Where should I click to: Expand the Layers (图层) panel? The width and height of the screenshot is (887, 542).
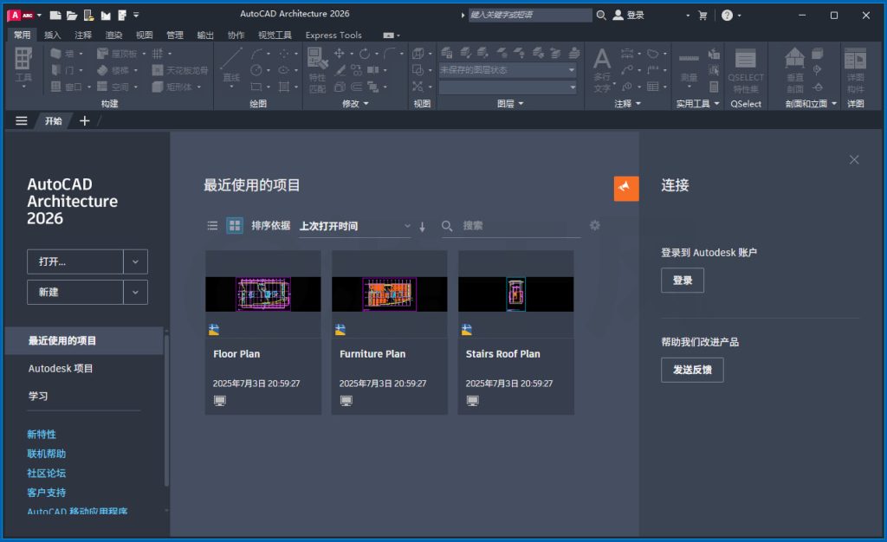tap(509, 103)
